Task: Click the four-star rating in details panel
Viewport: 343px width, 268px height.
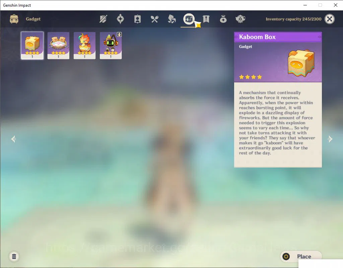Action: (250, 77)
